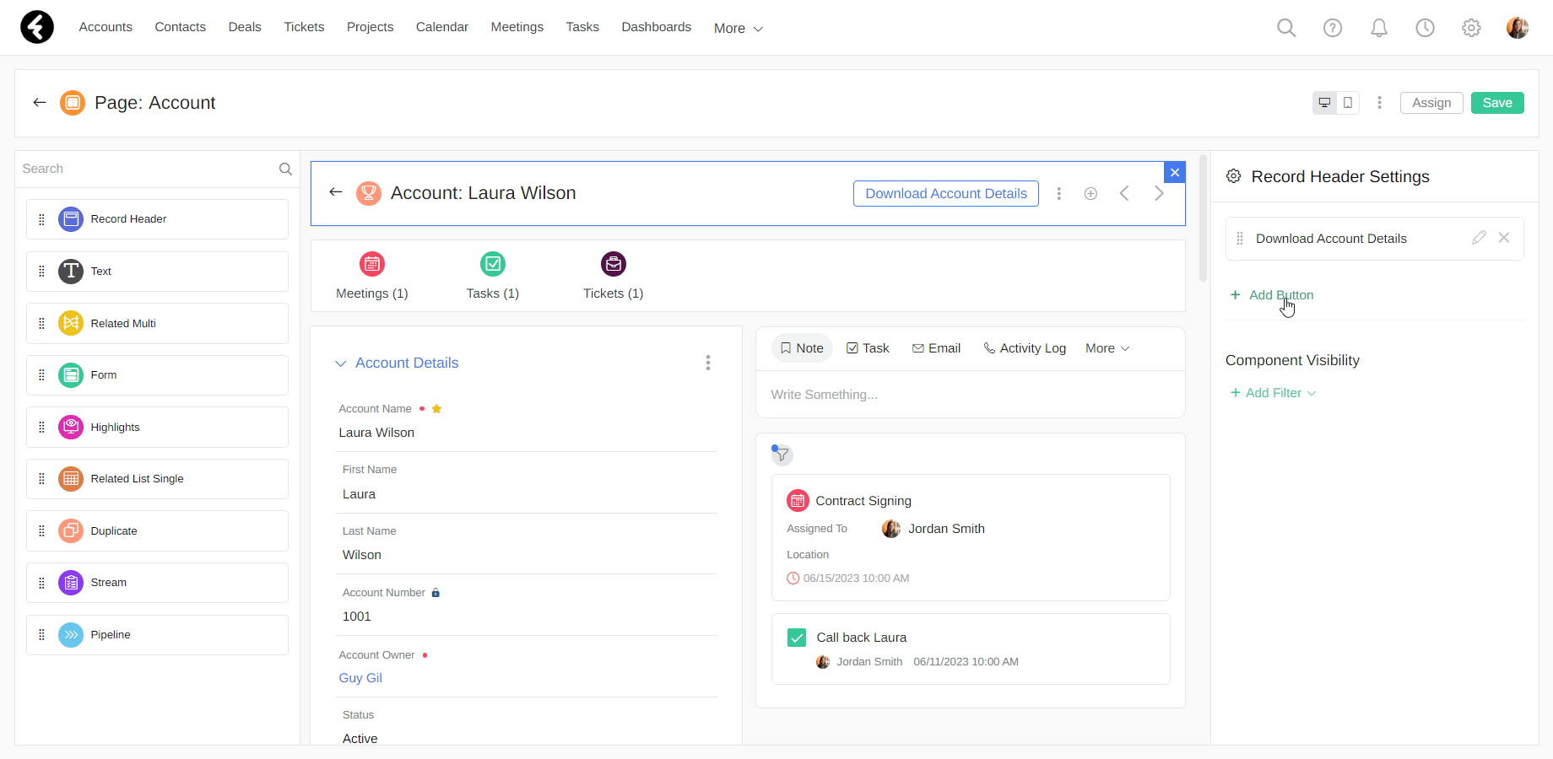
Task: Open the Add Filter dropdown
Action: pos(1273,393)
